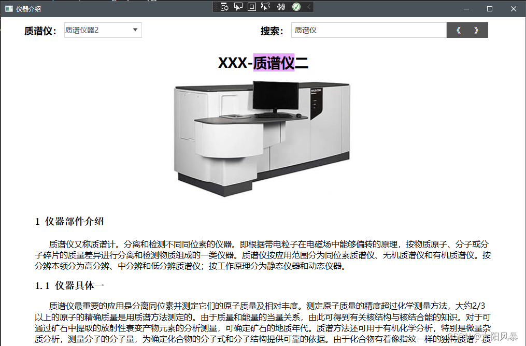The image size is (526, 346).
Task: Click the green checkmark status icon
Action: [296, 7]
